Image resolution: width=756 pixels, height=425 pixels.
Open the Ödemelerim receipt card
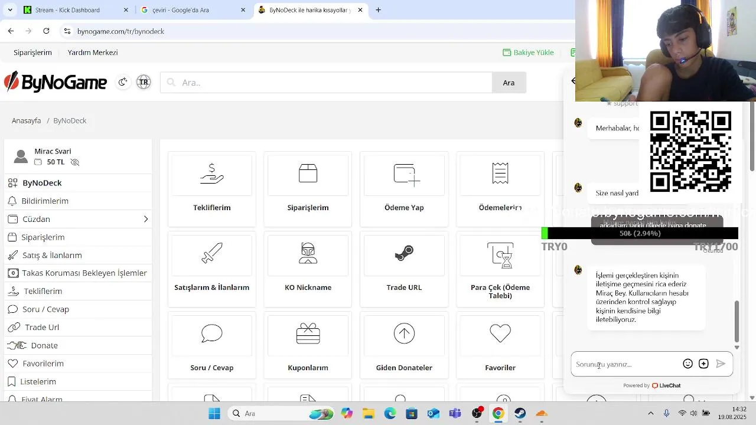point(500,189)
